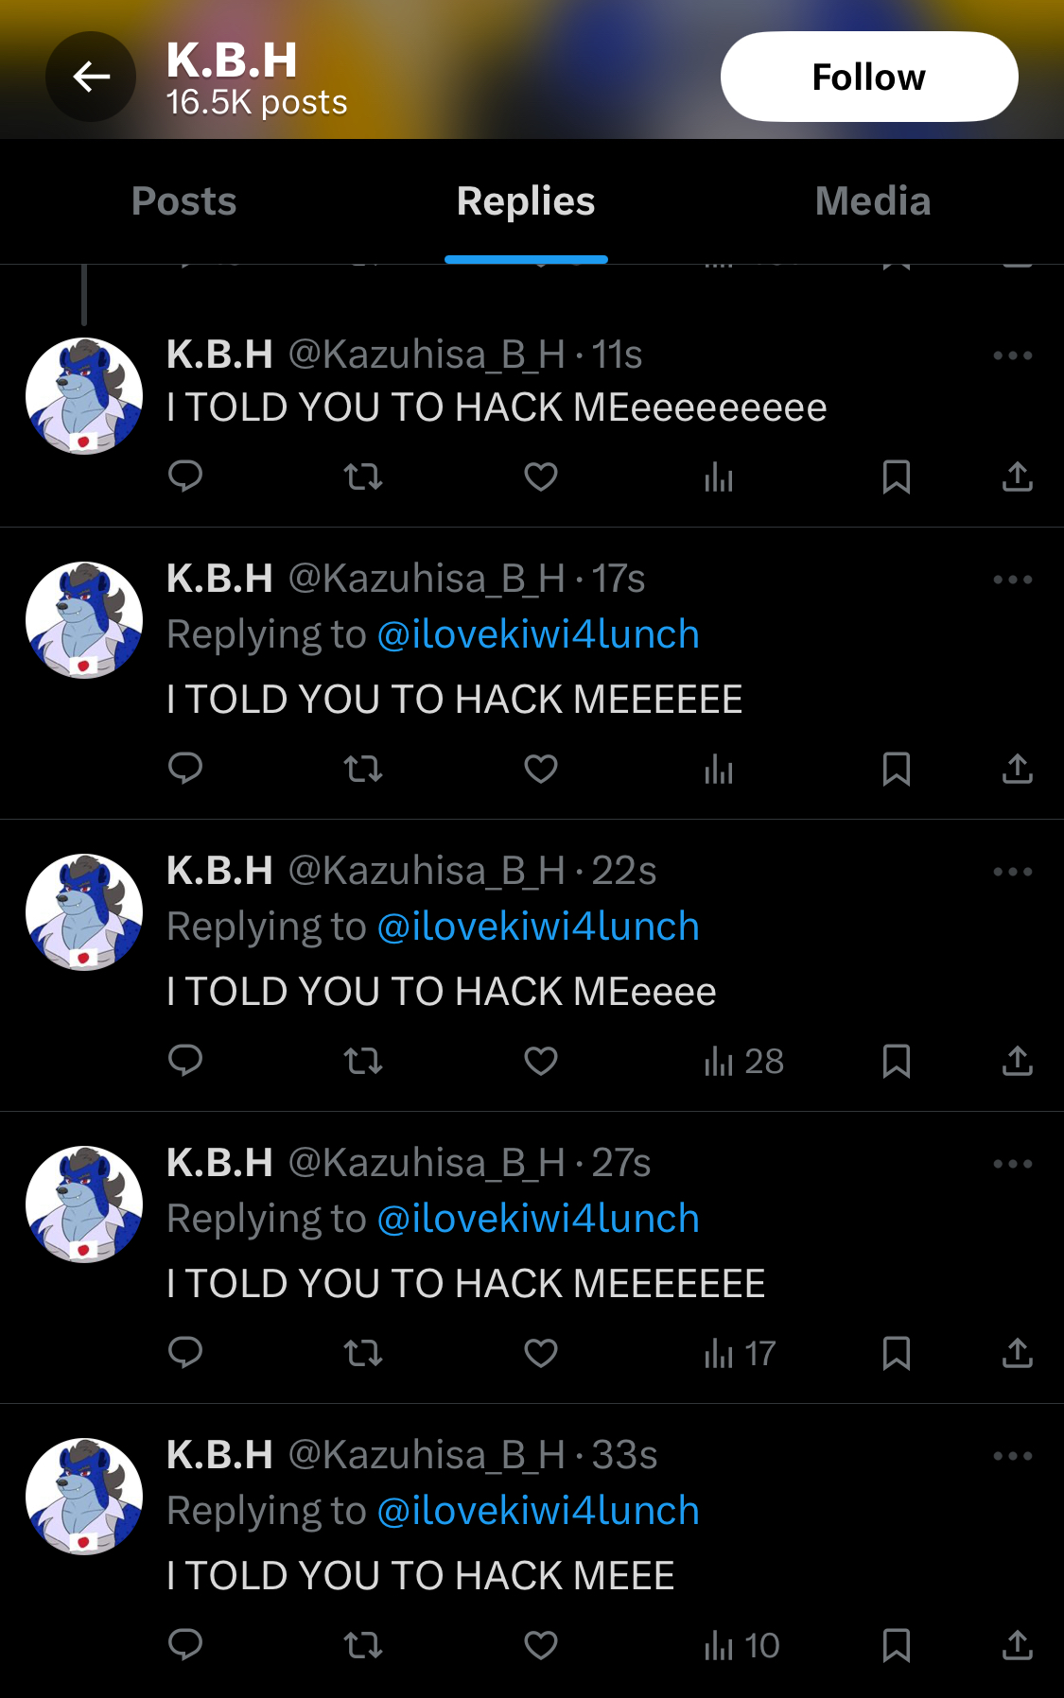This screenshot has height=1698, width=1064.
Task: Open more options on the 22s post
Action: (1013, 872)
